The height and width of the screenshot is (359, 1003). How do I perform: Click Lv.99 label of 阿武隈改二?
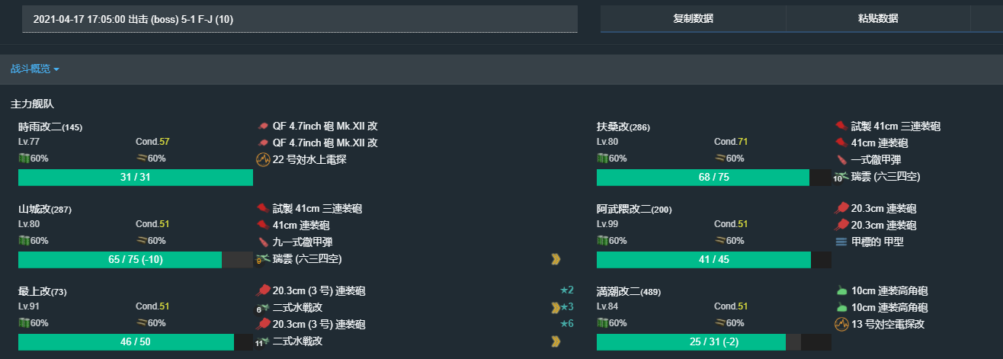tap(607, 224)
